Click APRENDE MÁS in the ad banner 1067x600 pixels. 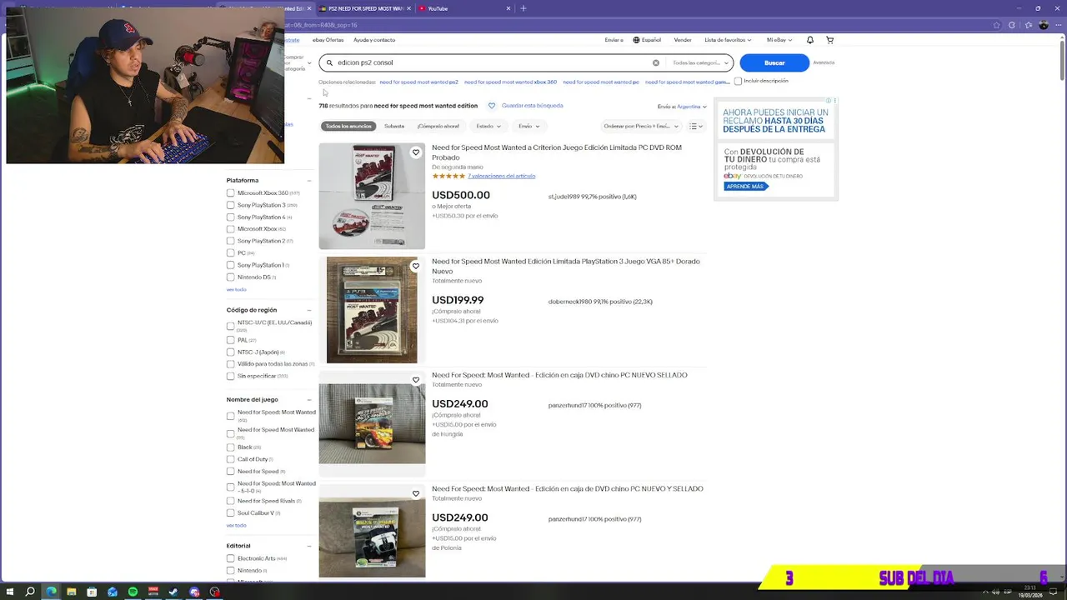pyautogui.click(x=744, y=187)
